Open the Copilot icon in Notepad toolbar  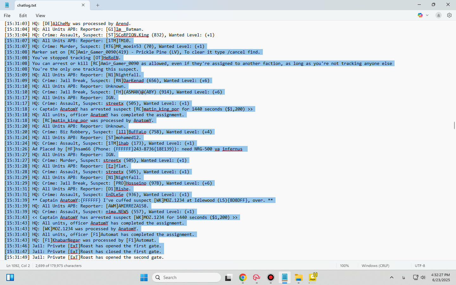coord(420,15)
